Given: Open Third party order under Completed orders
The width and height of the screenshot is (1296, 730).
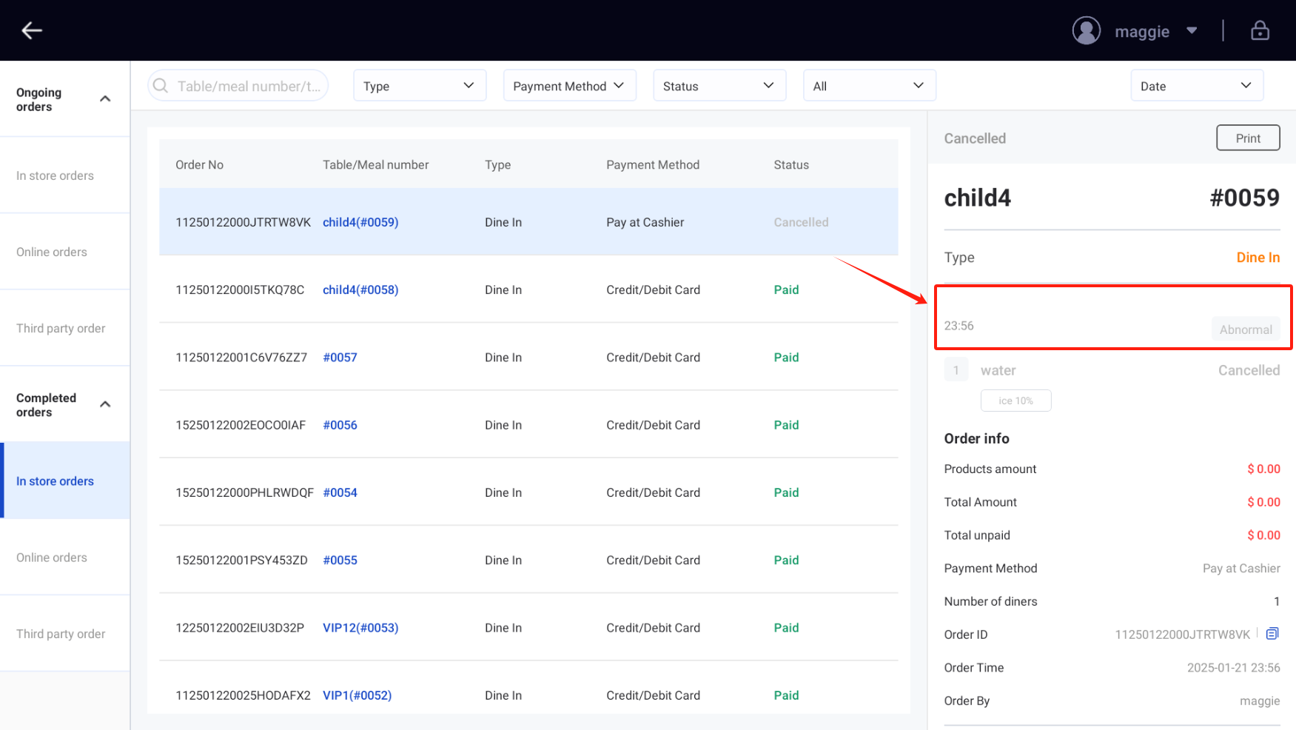Looking at the screenshot, I should [x=65, y=633].
